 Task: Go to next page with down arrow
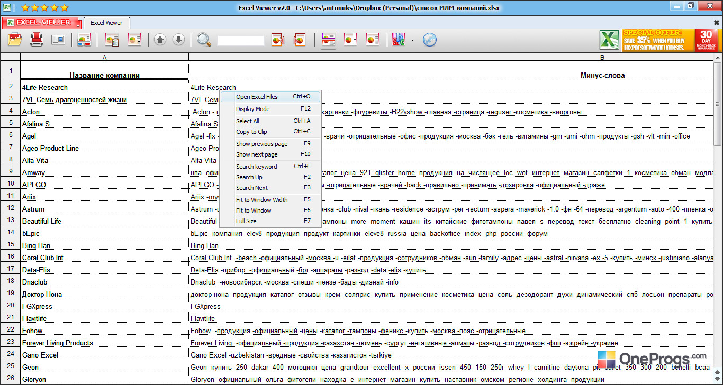coord(178,40)
